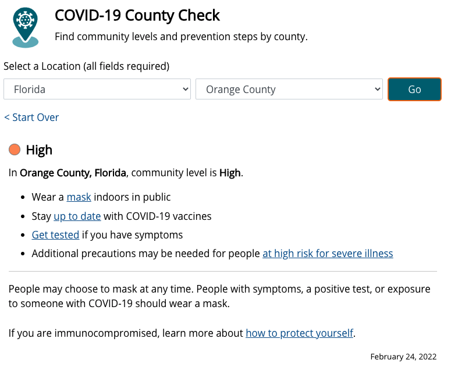Click the Start Over link
The image size is (451, 367).
[31, 117]
